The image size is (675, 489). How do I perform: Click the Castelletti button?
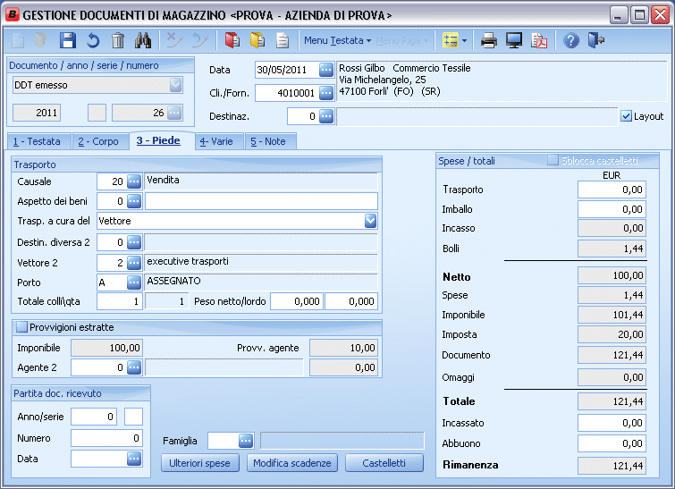(x=384, y=463)
